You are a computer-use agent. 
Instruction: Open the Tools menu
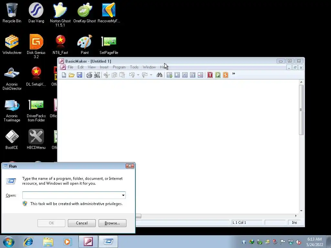(134, 67)
